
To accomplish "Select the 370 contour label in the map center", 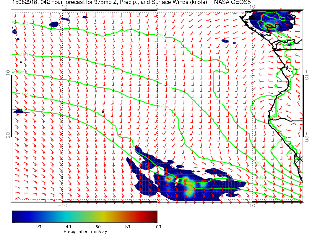I will (165, 107).
